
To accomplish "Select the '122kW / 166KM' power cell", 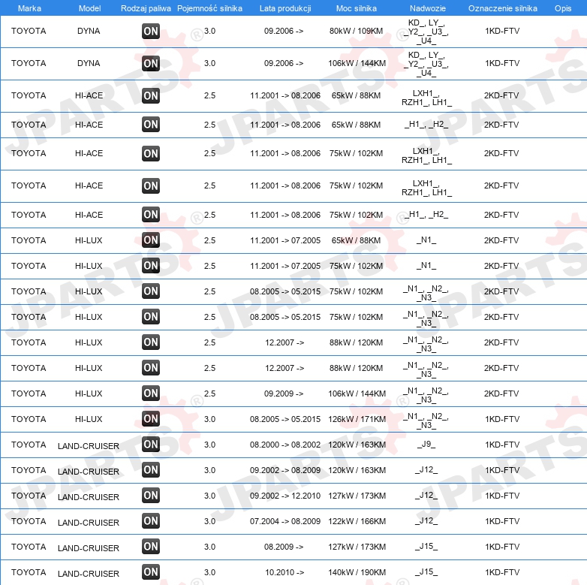I will pyautogui.click(x=357, y=521).
